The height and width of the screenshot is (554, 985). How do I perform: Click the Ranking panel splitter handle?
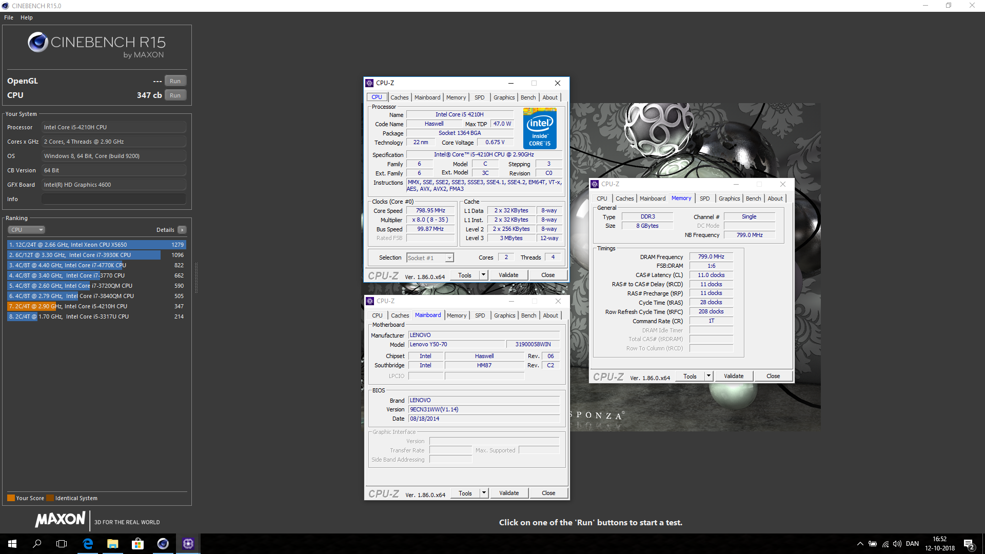196,279
